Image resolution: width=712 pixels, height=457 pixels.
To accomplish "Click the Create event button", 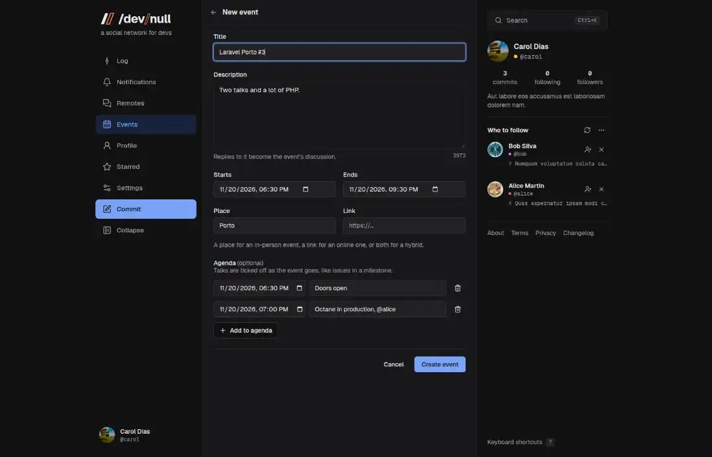I will [440, 364].
